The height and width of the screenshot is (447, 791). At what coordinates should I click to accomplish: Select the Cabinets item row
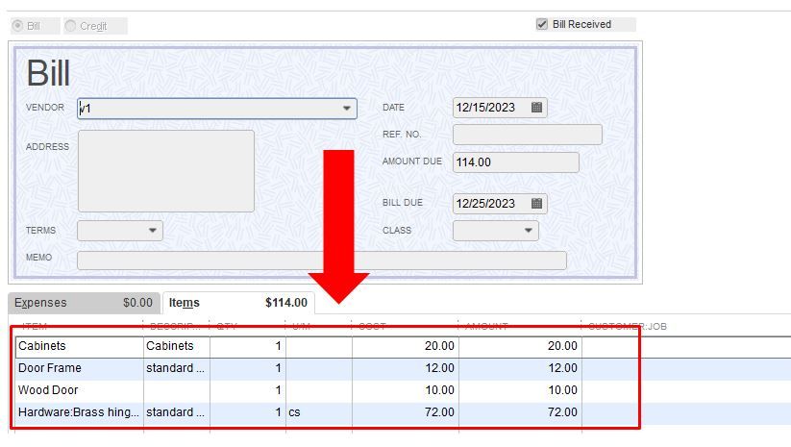[79, 346]
